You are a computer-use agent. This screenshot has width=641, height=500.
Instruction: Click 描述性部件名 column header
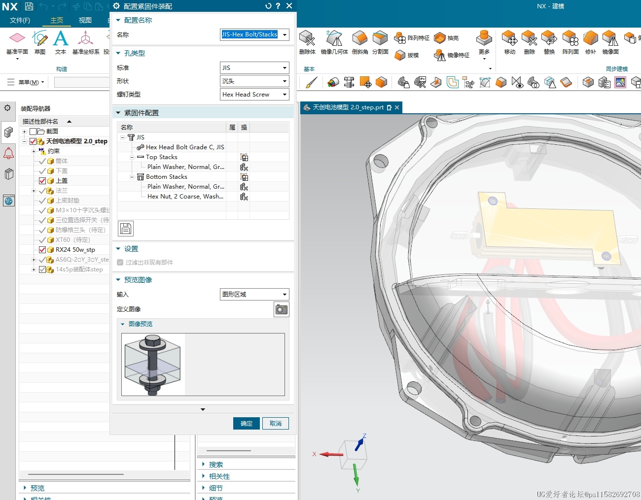tap(40, 121)
